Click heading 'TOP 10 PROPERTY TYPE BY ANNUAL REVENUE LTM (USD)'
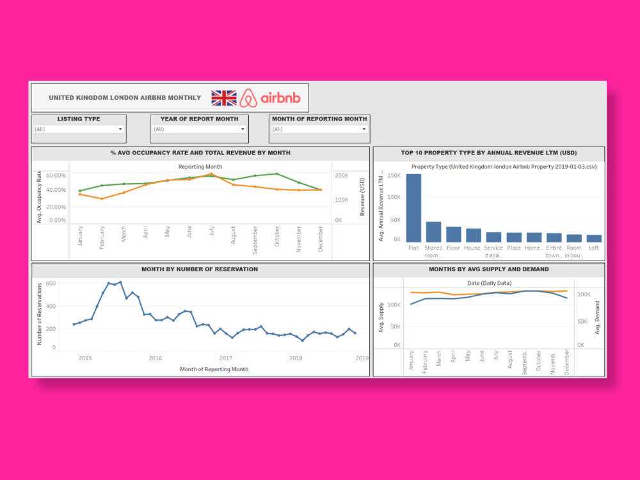The height and width of the screenshot is (480, 640). point(488,153)
